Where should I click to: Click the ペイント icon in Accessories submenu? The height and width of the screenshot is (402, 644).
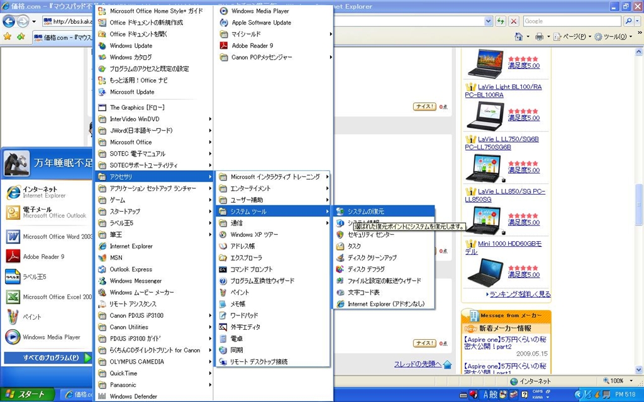(x=223, y=293)
